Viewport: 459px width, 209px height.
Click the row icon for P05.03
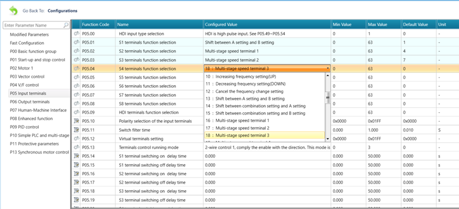pos(77,60)
